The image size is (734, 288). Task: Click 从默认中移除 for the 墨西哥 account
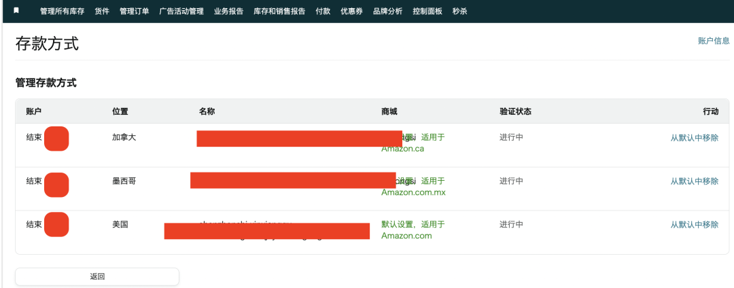[694, 181]
